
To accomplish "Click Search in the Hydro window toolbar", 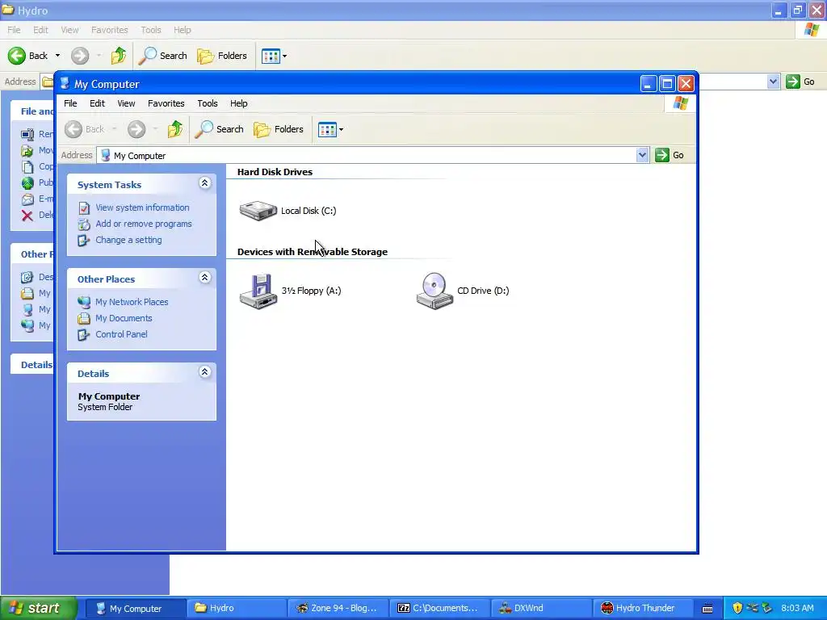I will [162, 56].
